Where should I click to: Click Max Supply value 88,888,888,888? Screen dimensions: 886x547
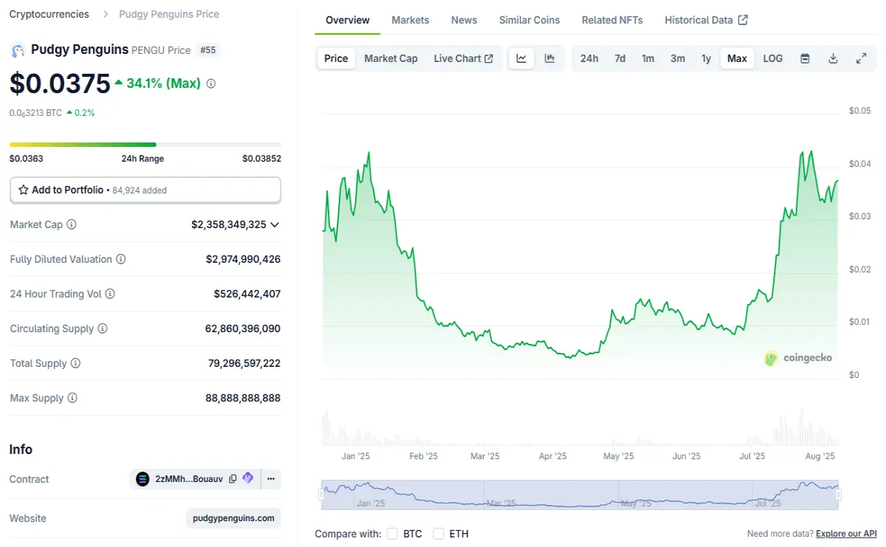(243, 398)
